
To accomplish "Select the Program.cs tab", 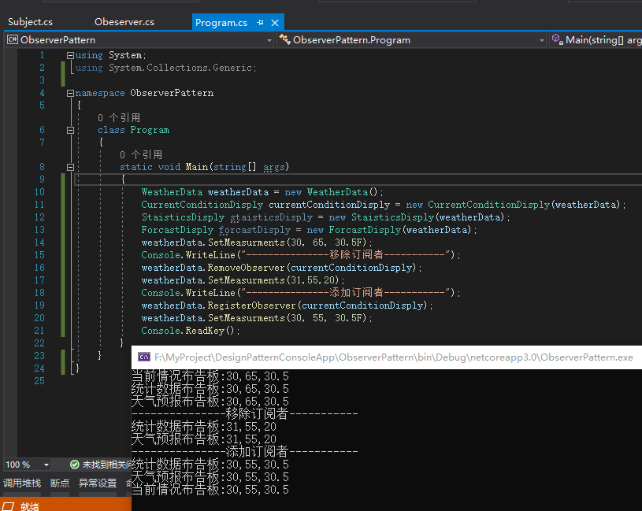I will tap(221, 23).
